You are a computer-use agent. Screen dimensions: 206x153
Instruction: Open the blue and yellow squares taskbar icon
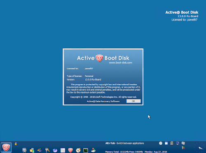coord(32,150)
